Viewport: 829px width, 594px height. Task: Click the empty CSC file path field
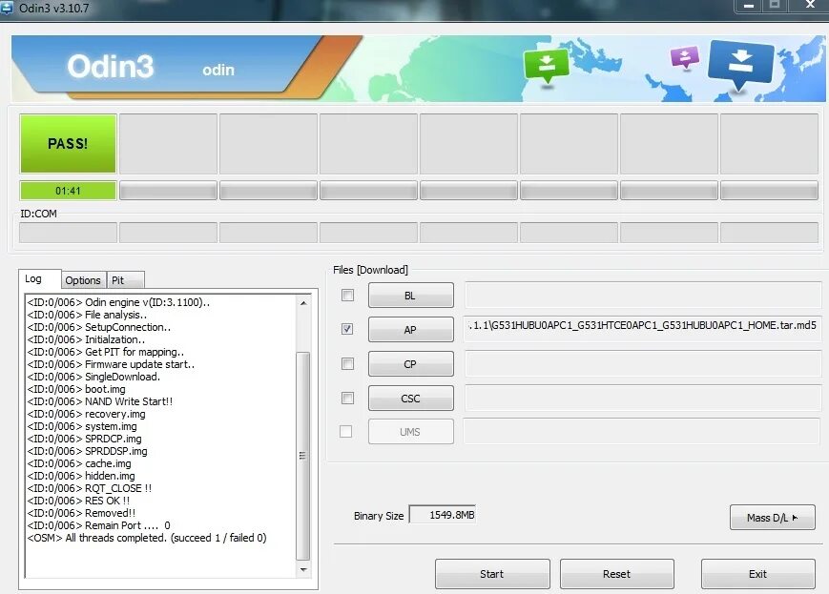pyautogui.click(x=643, y=398)
